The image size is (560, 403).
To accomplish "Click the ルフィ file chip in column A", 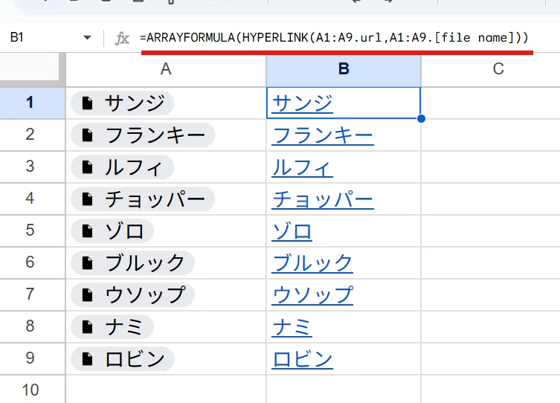I will pos(123,167).
